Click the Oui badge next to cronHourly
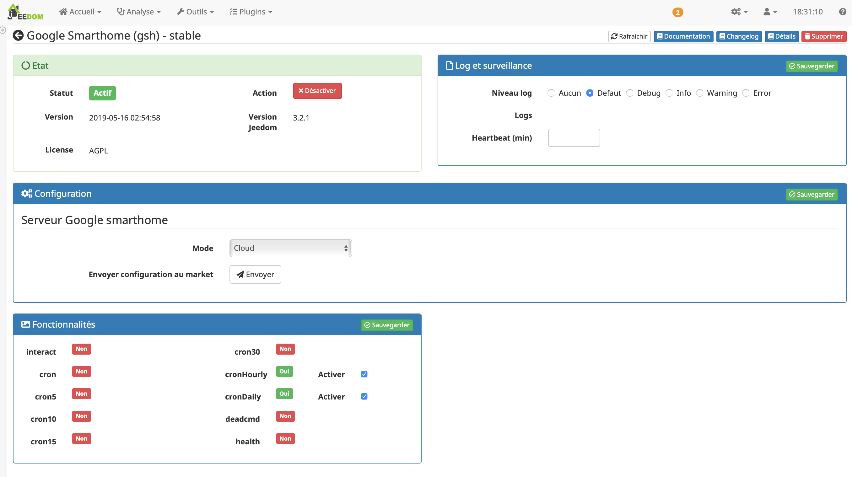This screenshot has width=852, height=477. [x=284, y=372]
